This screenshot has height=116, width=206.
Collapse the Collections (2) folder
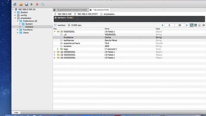pos(18,21)
